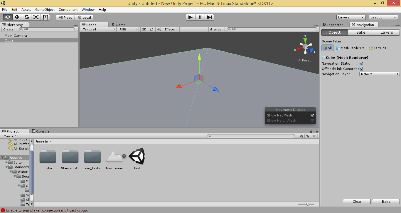The image size is (401, 213).
Task: Change the Navigation Layer from Default
Action: click(379, 74)
